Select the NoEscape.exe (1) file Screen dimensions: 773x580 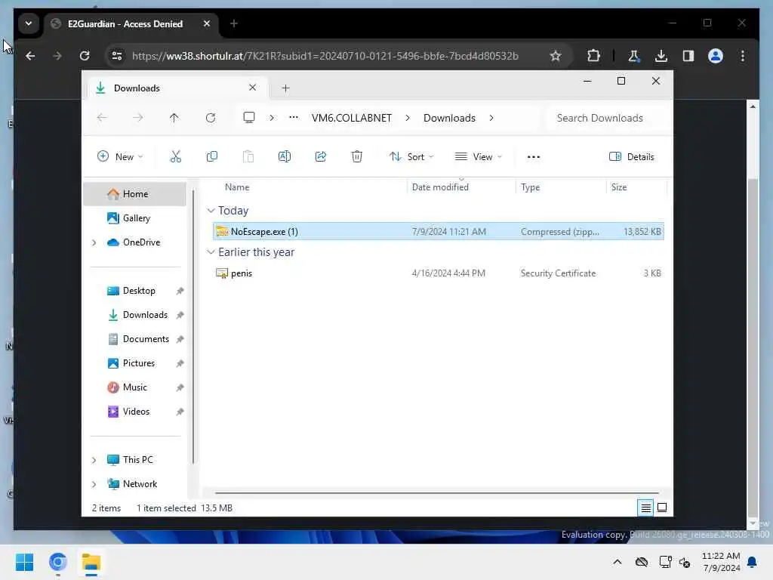tap(439, 231)
